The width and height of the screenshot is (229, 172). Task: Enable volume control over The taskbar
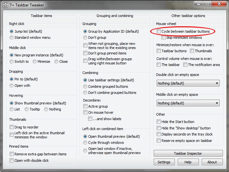(159, 64)
